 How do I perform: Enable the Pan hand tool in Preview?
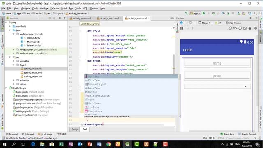[x=250, y=28]
